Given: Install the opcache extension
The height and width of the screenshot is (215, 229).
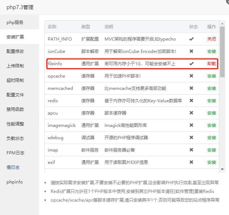Looking at the screenshot, I should click(212, 76).
